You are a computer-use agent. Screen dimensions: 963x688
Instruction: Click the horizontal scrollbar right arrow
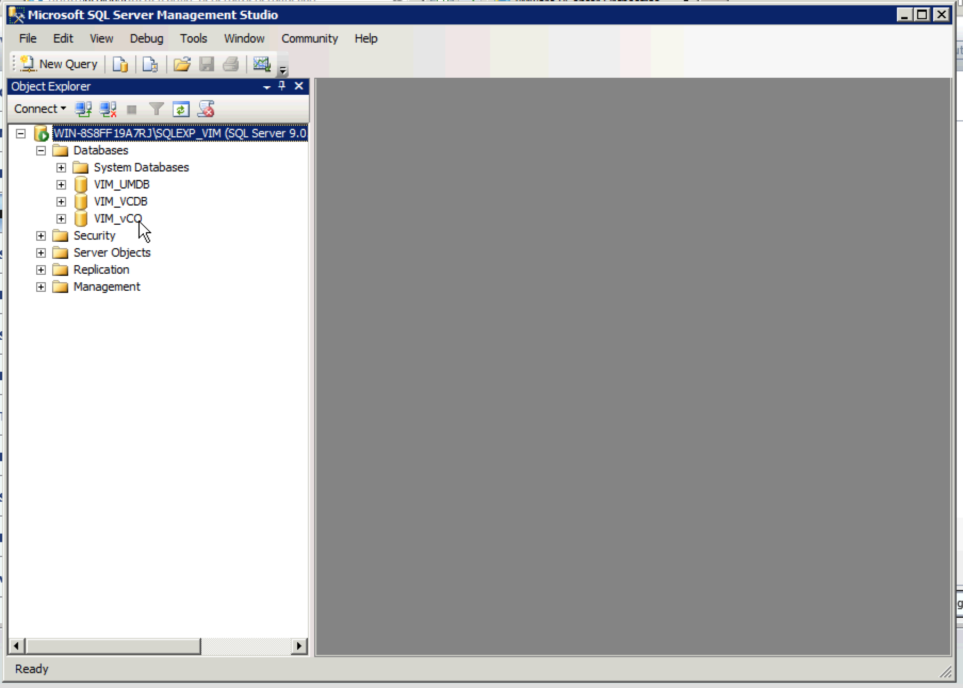point(299,646)
